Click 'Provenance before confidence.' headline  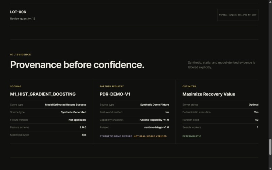(x=77, y=65)
